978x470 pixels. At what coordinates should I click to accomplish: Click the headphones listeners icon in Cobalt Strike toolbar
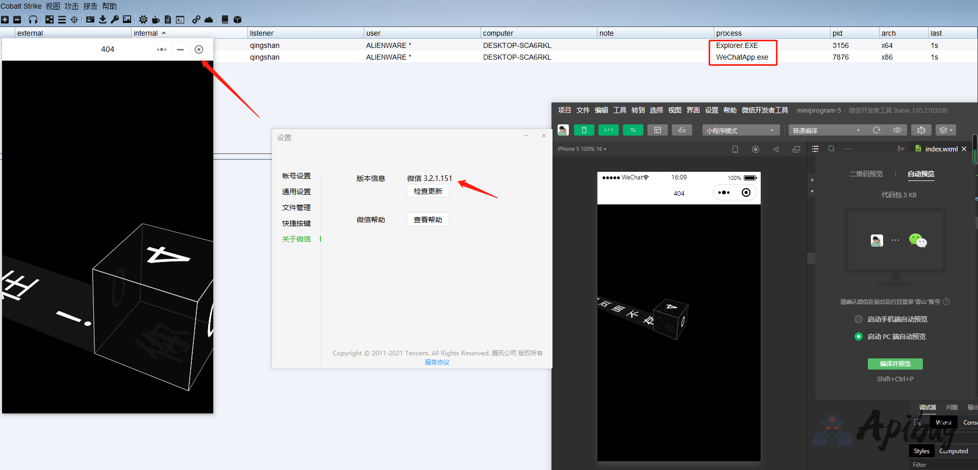[x=33, y=19]
